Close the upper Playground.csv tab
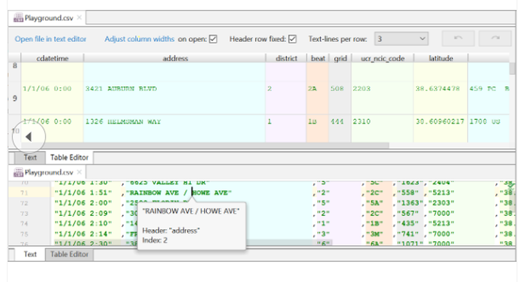 79,17
